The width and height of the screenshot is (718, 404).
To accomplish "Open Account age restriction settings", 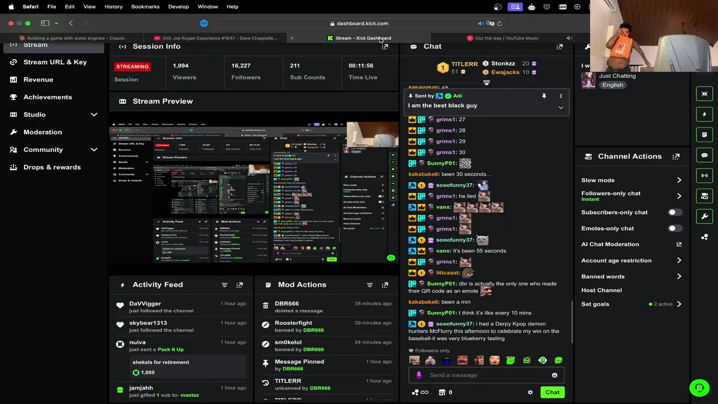I will click(632, 260).
